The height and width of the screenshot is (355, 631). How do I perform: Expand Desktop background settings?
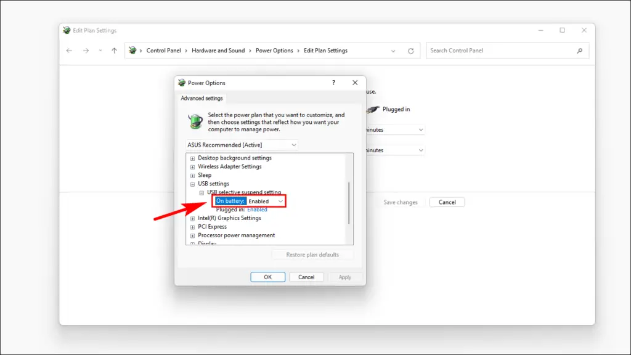coord(192,158)
